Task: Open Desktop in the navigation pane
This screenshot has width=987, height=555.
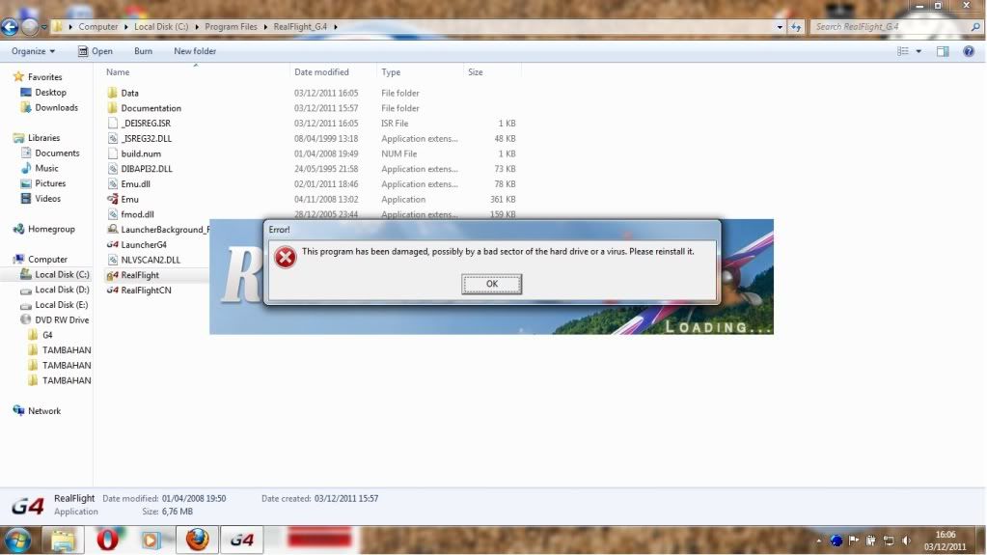Action: pos(50,93)
